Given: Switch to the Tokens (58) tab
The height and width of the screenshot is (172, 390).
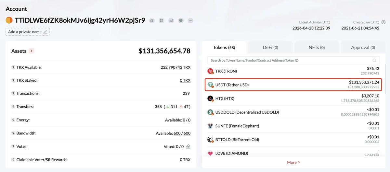Looking at the screenshot, I should [224, 47].
